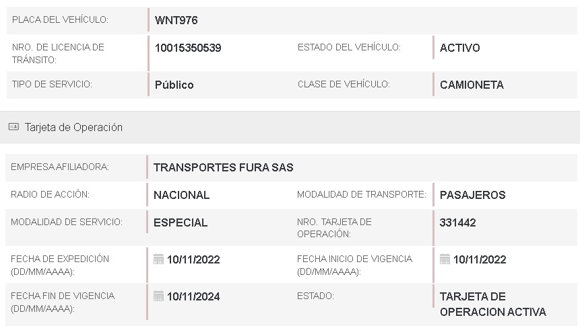Click calendar icon for Fecha Inicio de Vigencia
580x330 pixels.
pyautogui.click(x=445, y=259)
